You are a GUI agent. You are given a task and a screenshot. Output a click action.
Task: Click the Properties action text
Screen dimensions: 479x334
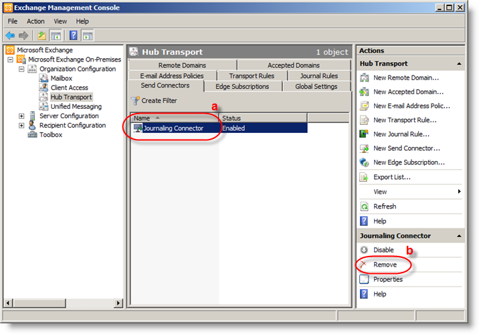388,279
